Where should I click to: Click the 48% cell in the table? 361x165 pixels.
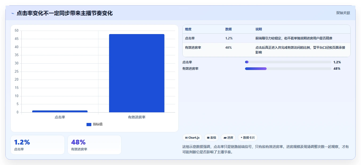coord(228,48)
